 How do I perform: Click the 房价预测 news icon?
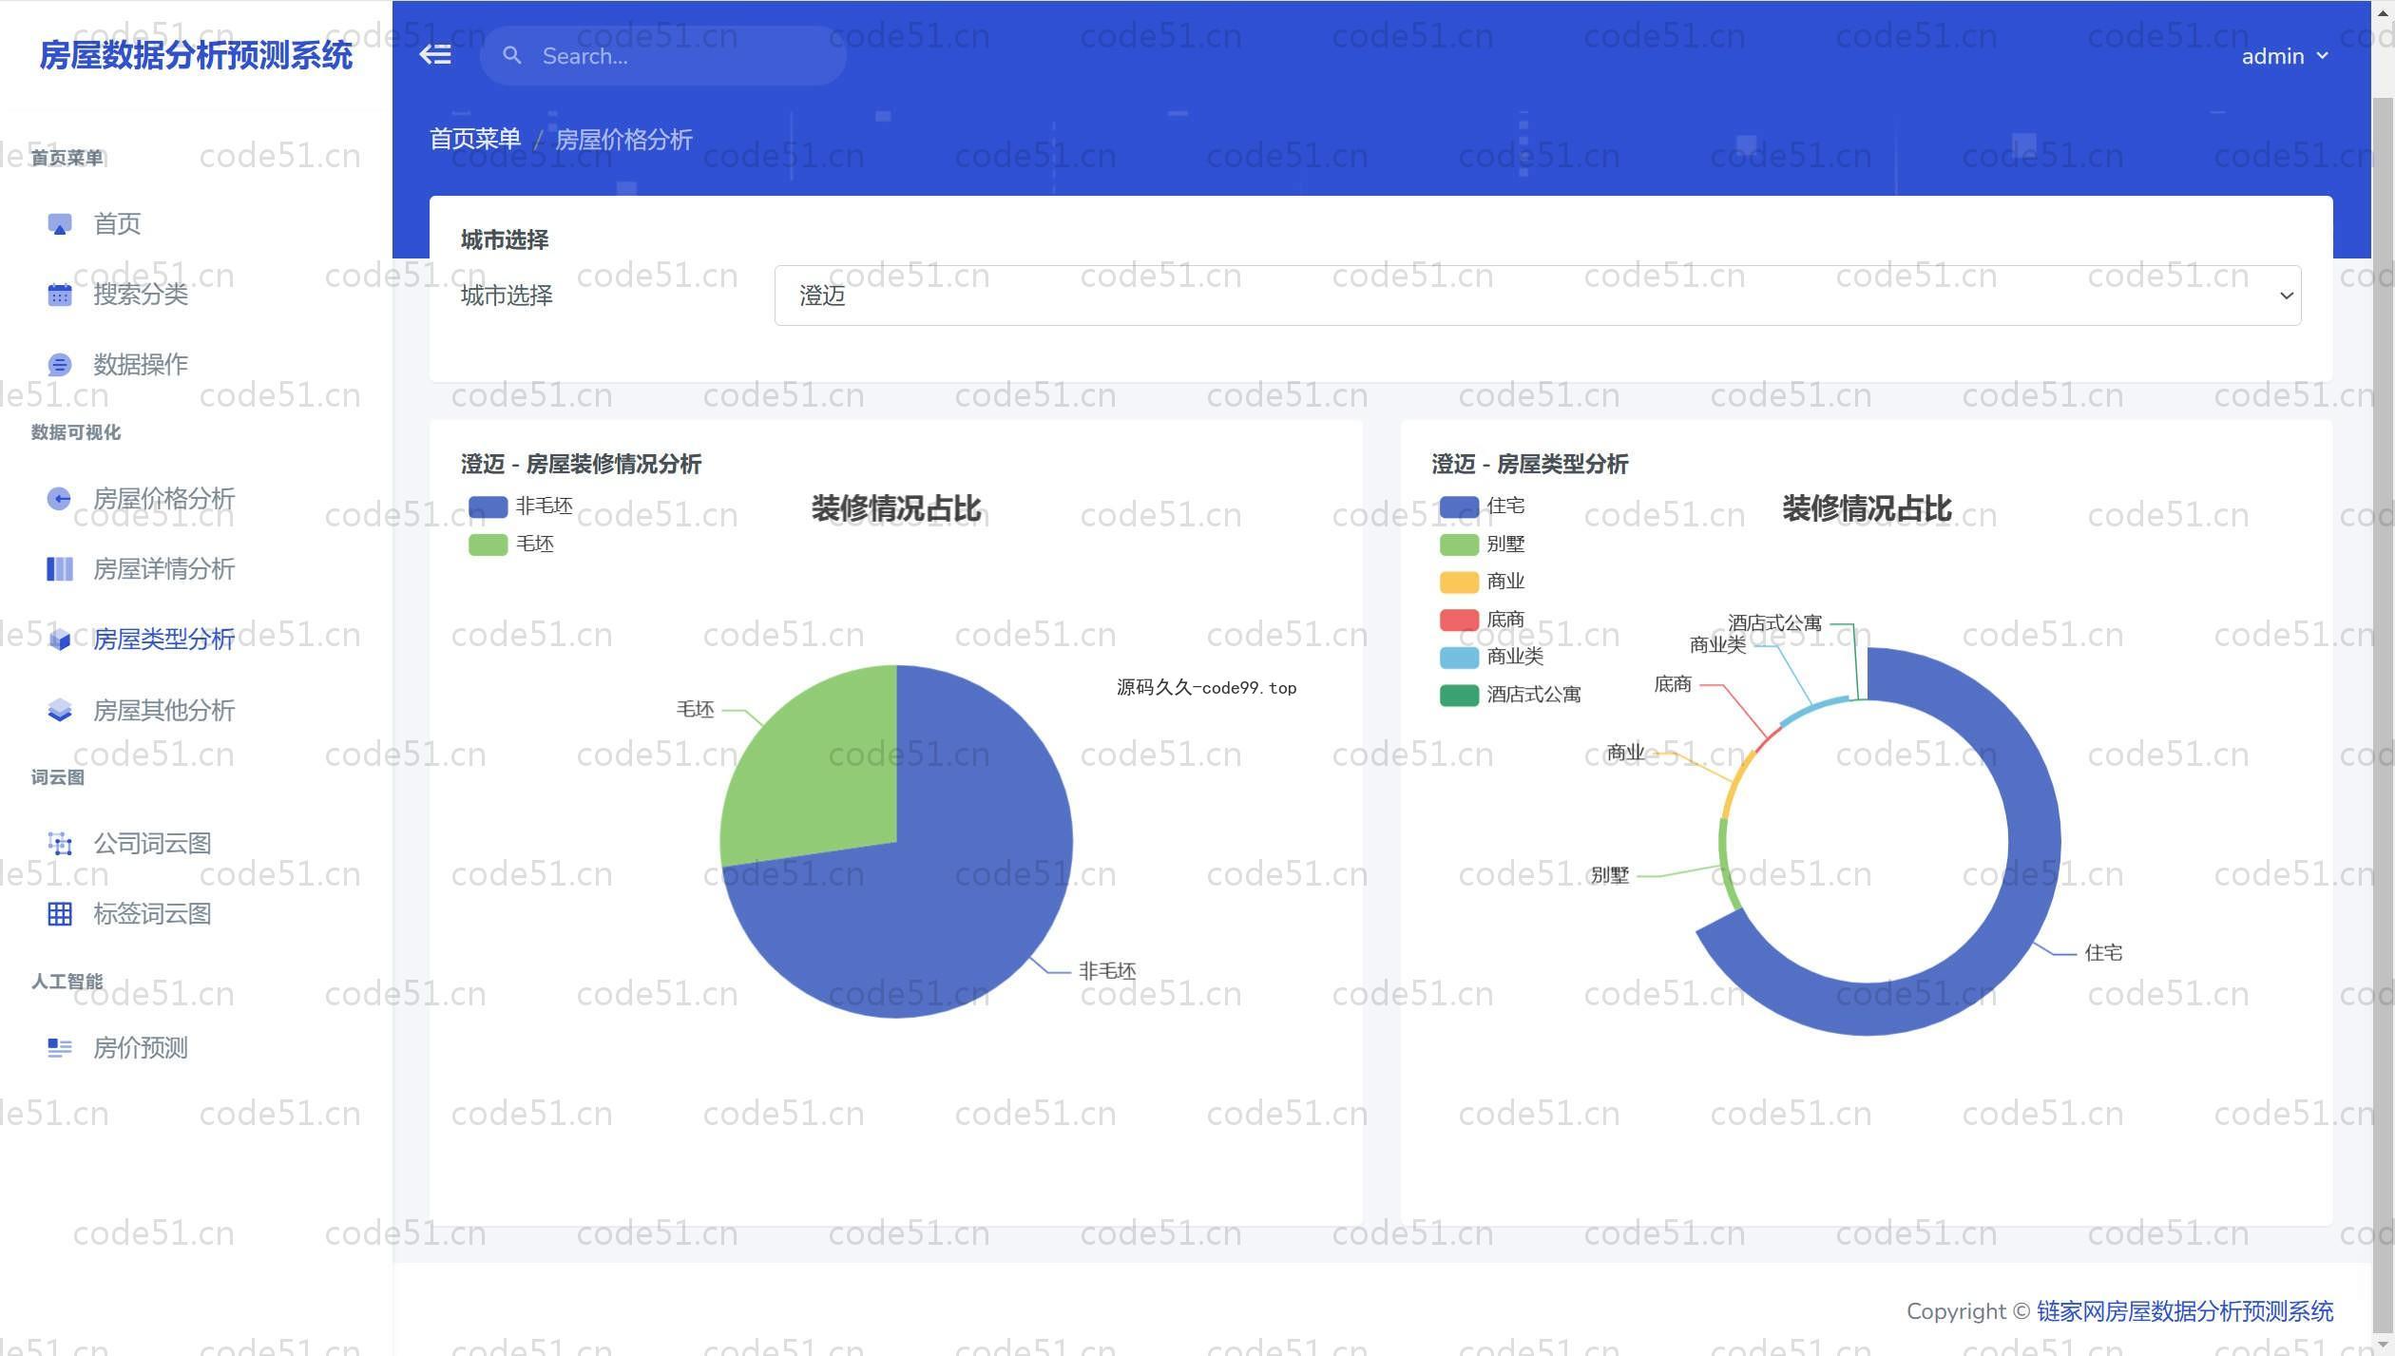60,1048
